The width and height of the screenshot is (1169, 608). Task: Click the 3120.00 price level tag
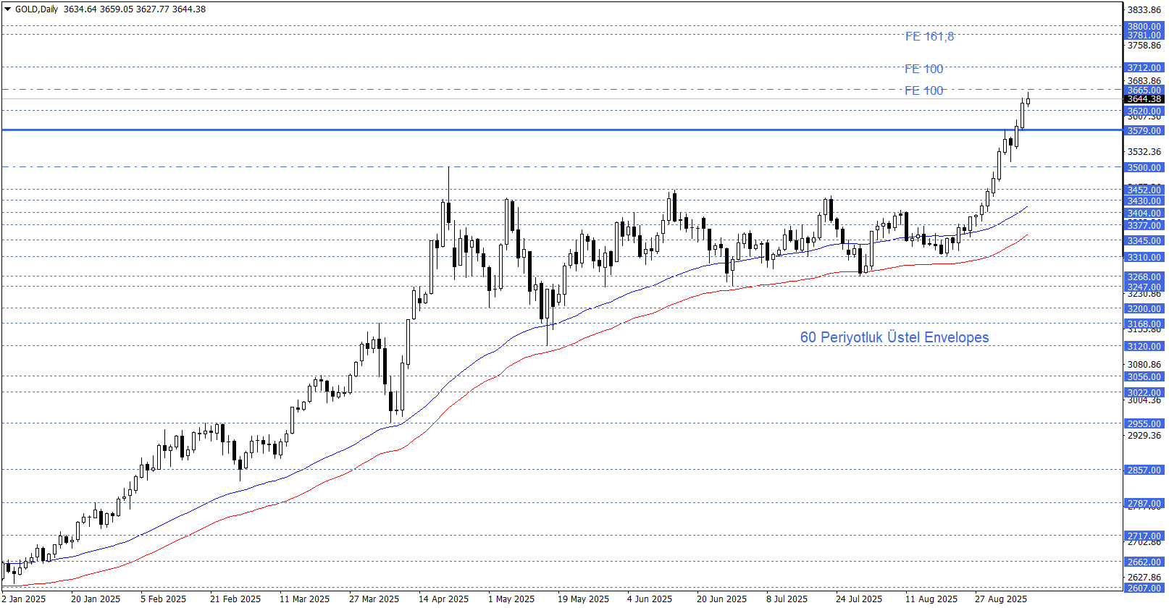1144,347
